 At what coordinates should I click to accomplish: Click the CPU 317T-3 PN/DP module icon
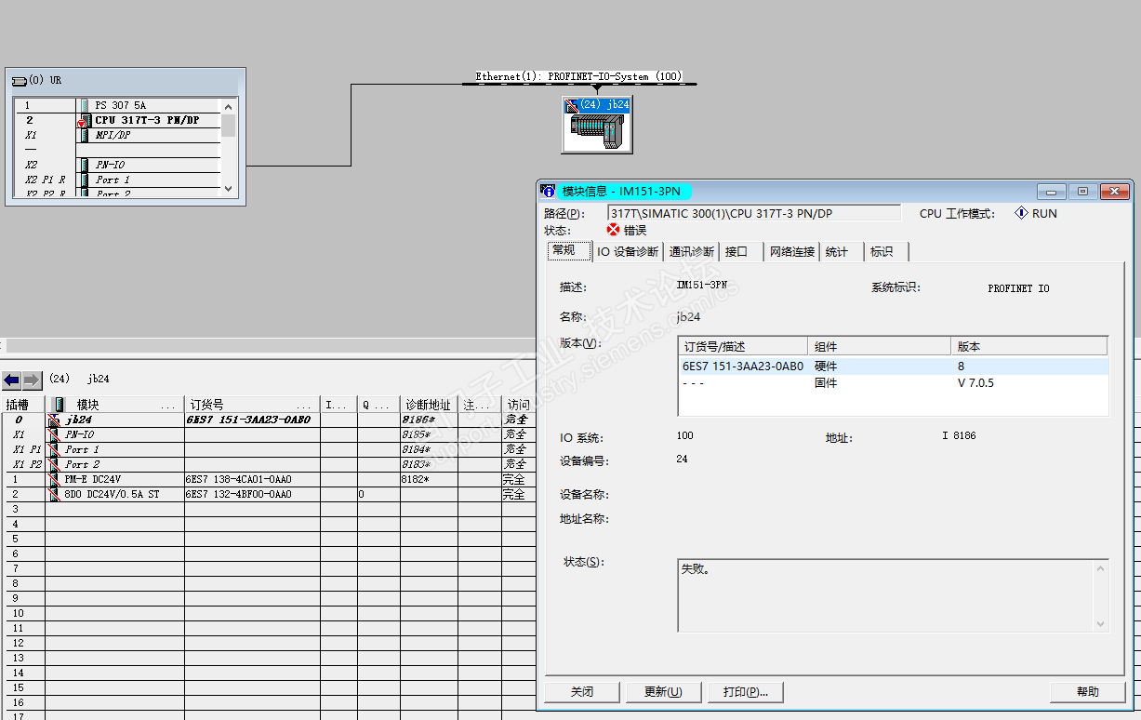coord(85,120)
